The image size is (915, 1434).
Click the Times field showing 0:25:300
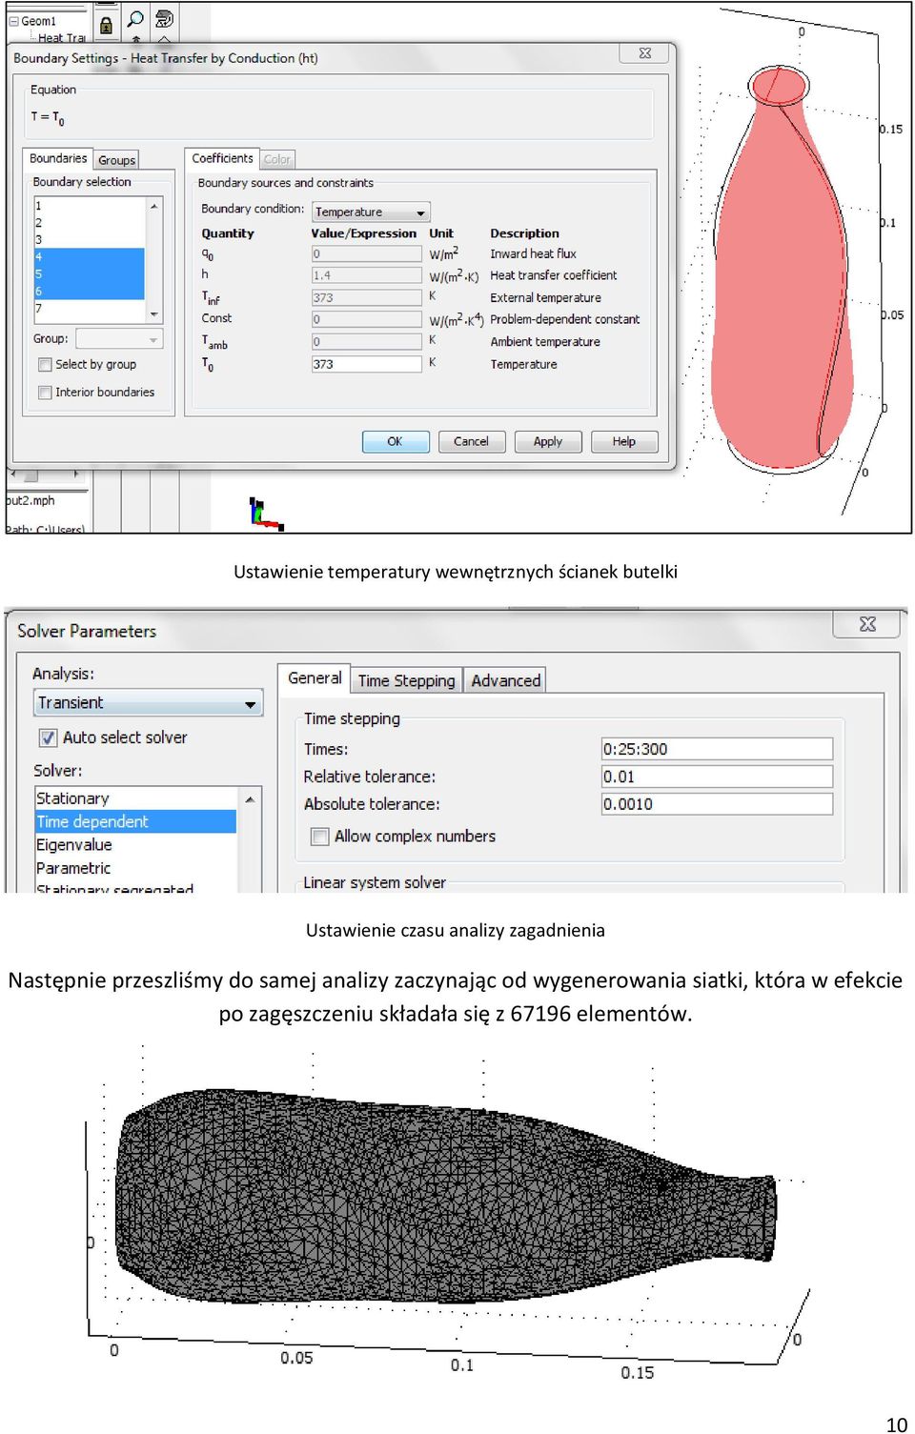[x=717, y=749]
